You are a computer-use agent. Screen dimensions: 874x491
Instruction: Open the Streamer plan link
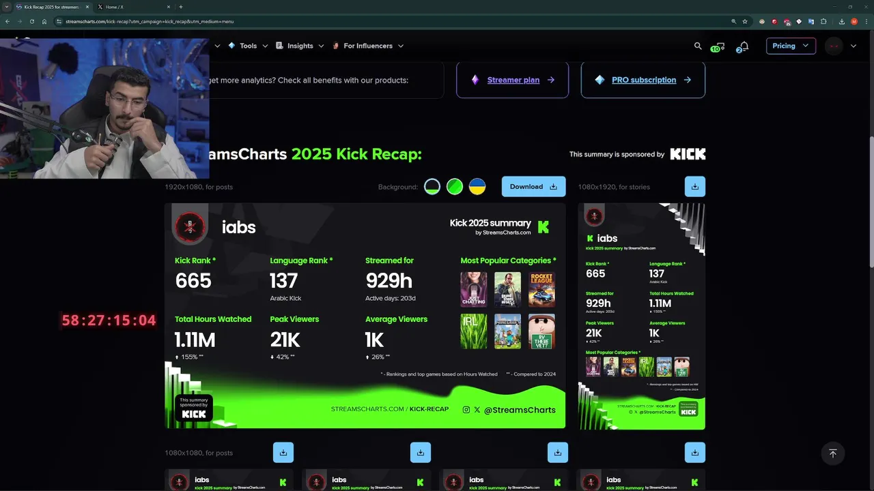coord(512,80)
